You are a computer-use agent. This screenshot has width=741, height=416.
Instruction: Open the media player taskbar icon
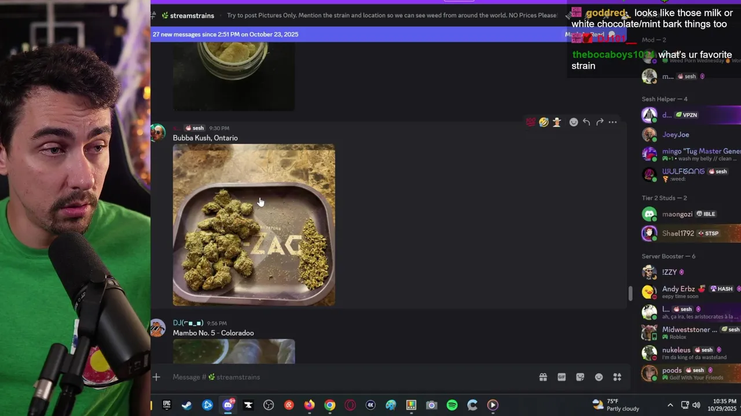click(493, 405)
